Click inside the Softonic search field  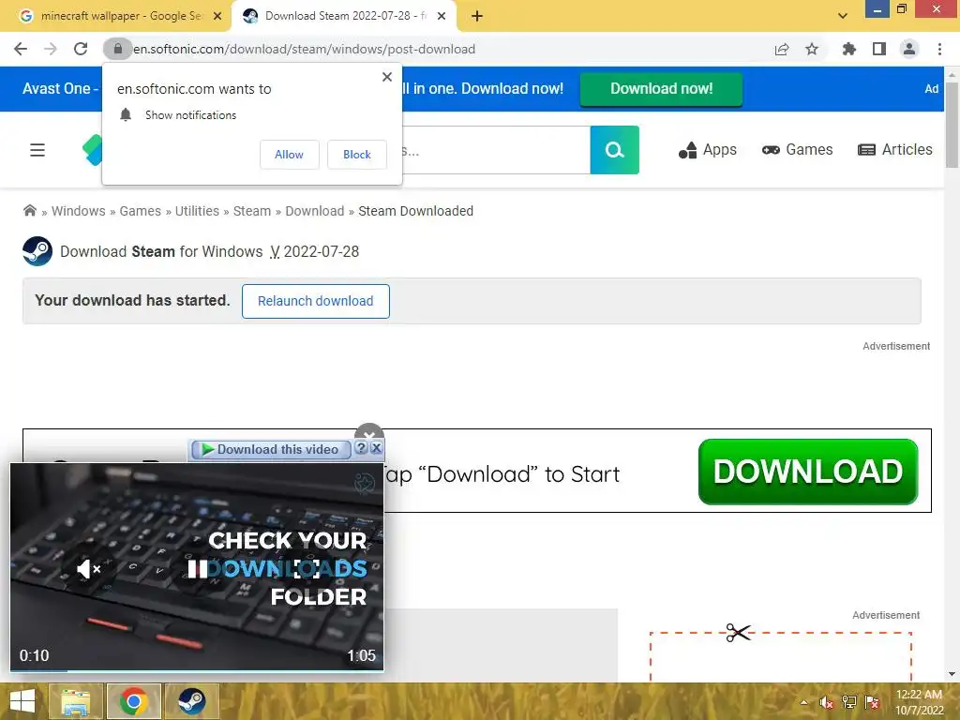(496, 150)
